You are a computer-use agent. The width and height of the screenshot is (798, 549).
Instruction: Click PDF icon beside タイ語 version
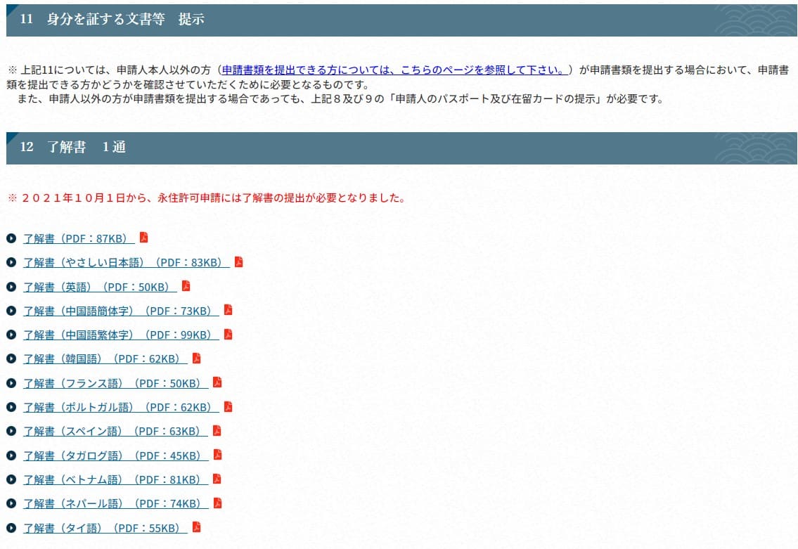[196, 527]
